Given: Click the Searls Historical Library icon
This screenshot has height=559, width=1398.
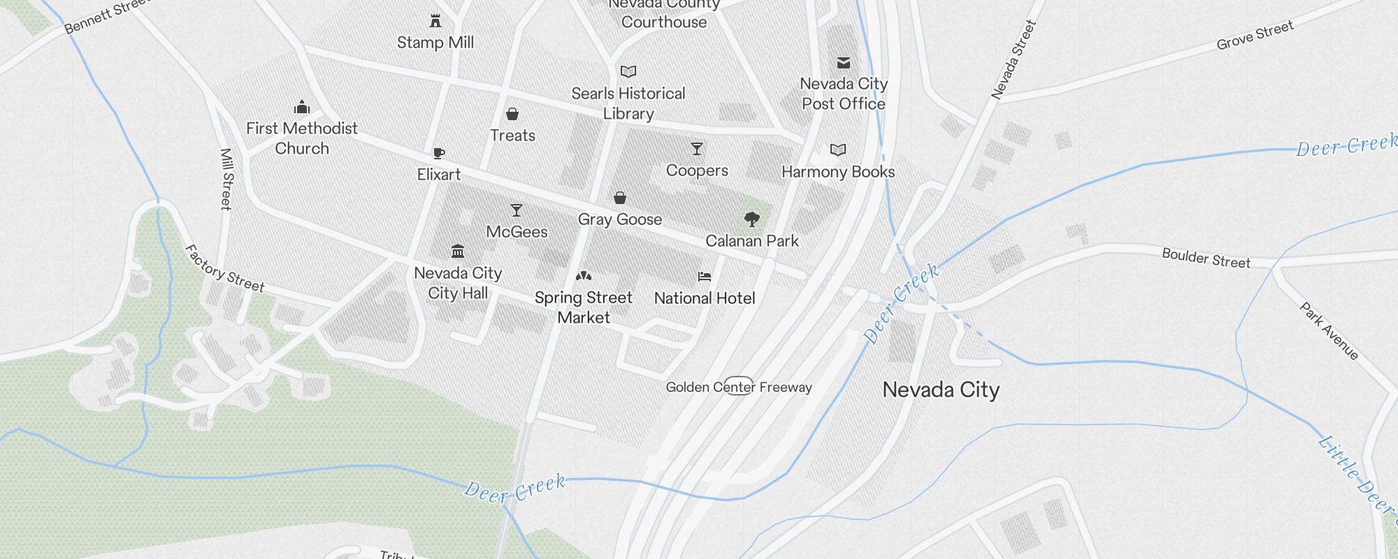Looking at the screenshot, I should click(x=628, y=71).
